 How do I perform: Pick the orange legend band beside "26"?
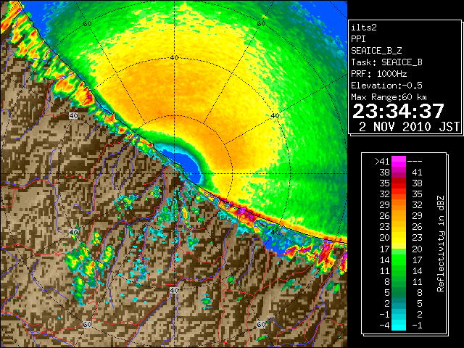coord(399,216)
